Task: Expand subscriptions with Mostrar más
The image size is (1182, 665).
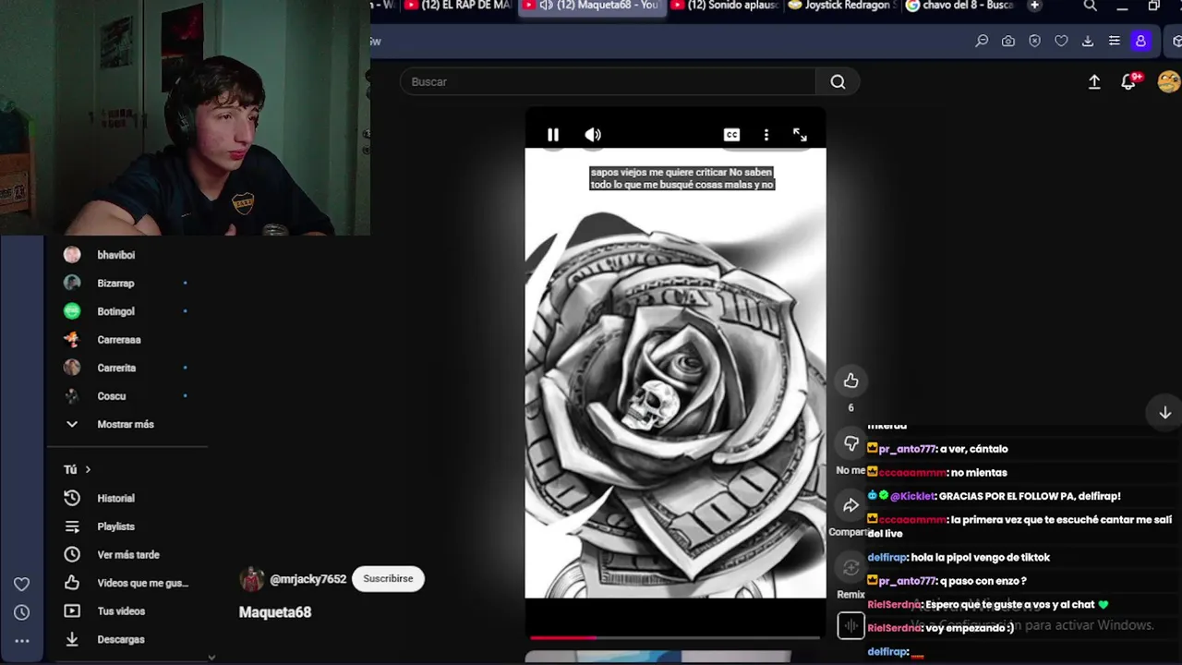Action: [126, 424]
